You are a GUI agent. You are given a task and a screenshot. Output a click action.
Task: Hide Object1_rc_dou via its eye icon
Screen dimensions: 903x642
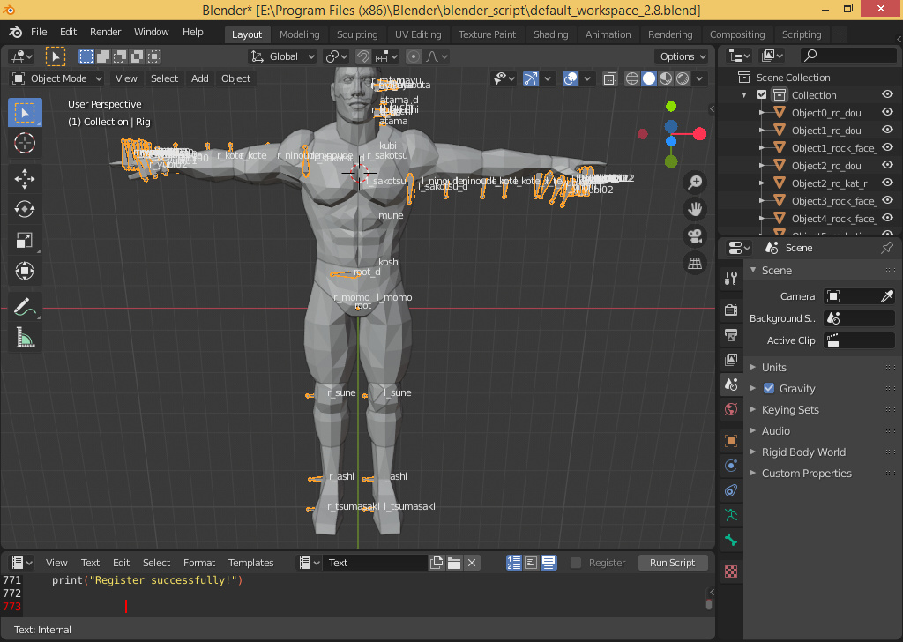point(887,130)
